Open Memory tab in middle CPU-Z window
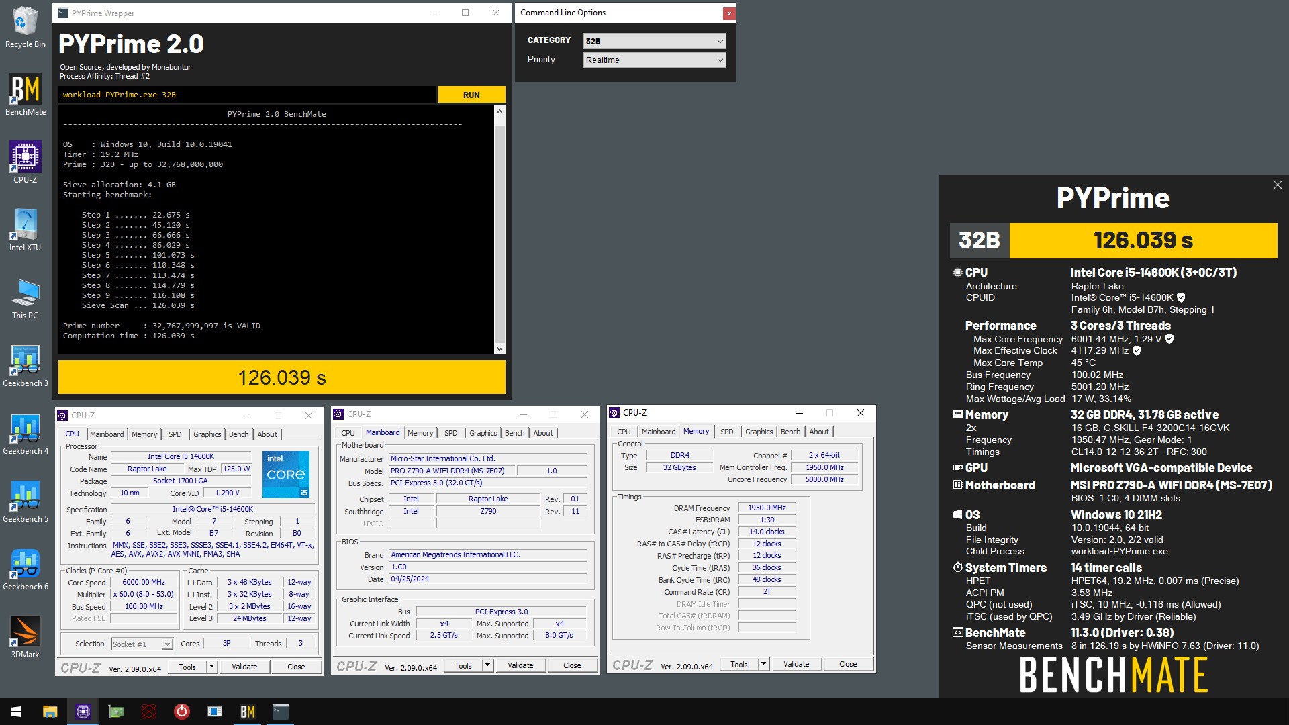The height and width of the screenshot is (725, 1289). pos(420,433)
